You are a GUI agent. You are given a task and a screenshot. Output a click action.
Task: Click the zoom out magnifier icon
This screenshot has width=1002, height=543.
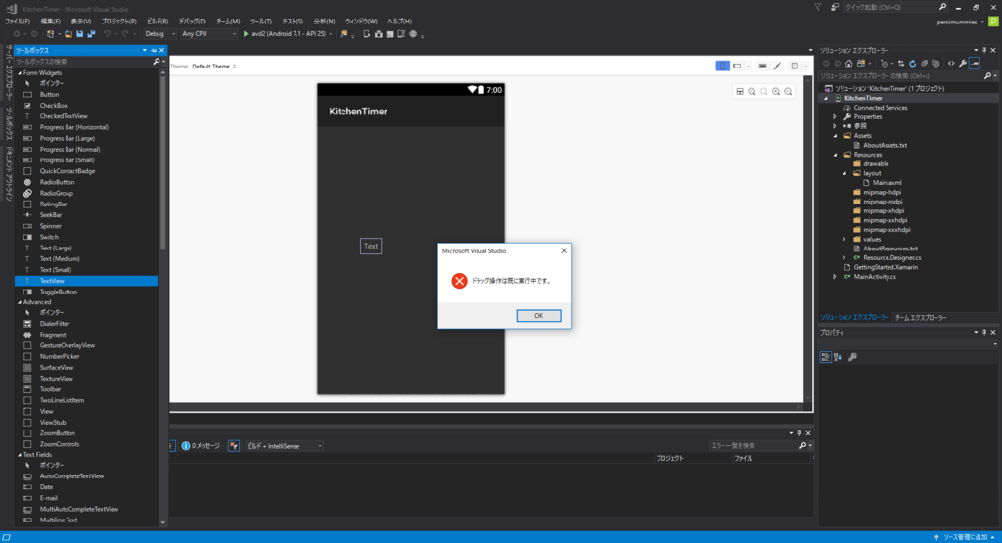[788, 91]
